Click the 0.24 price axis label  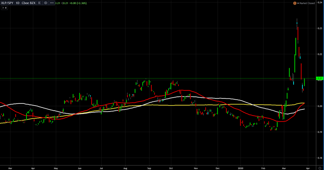tap(320, 2)
